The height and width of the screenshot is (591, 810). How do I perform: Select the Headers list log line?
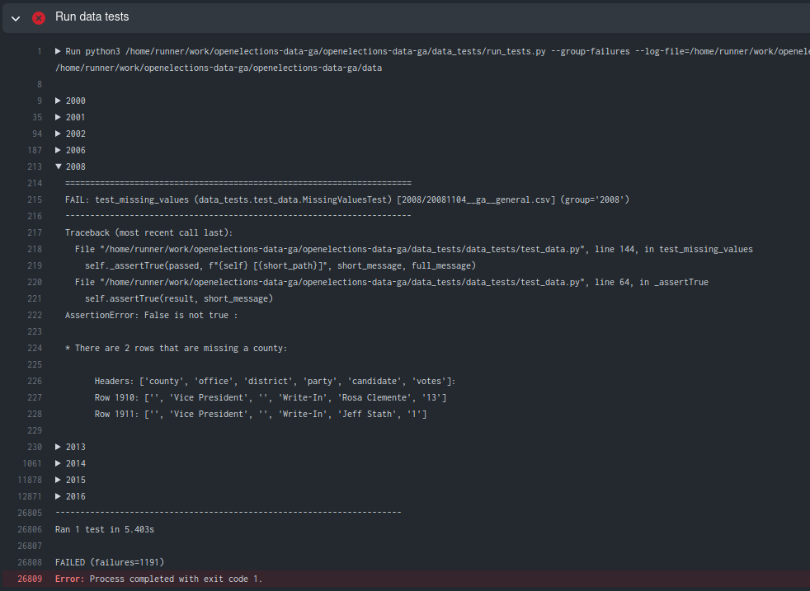[x=275, y=382]
